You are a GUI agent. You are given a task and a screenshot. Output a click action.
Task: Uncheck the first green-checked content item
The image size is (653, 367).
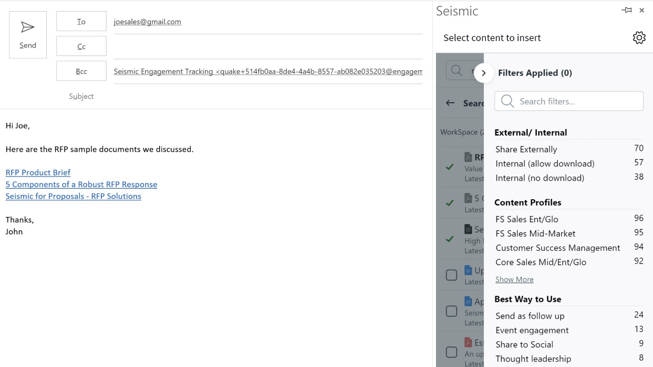pyautogui.click(x=450, y=167)
